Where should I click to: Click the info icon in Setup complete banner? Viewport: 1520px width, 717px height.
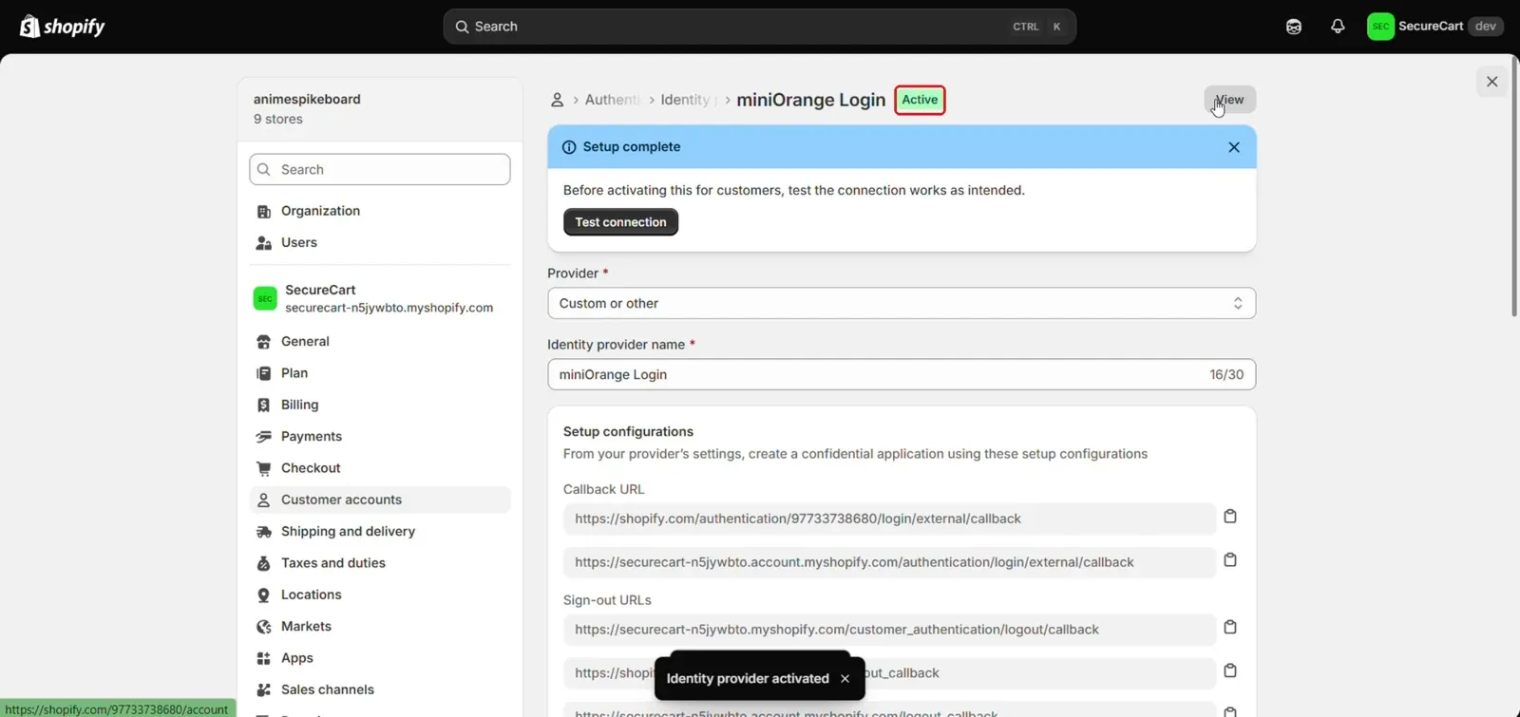[569, 147]
